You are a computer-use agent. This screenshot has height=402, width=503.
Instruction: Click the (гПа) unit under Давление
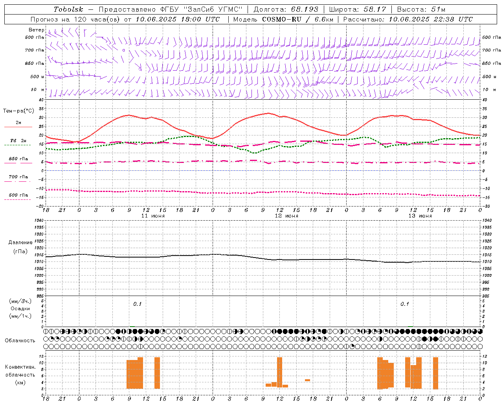20,252
